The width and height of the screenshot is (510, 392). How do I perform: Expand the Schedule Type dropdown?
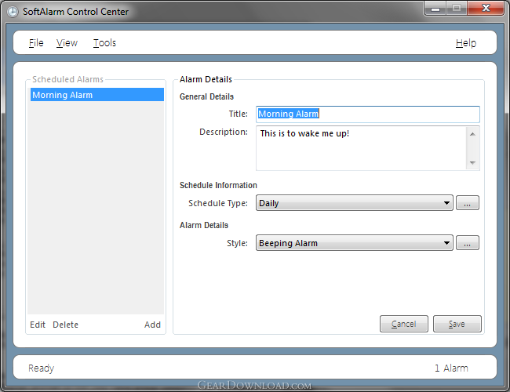click(x=354, y=203)
